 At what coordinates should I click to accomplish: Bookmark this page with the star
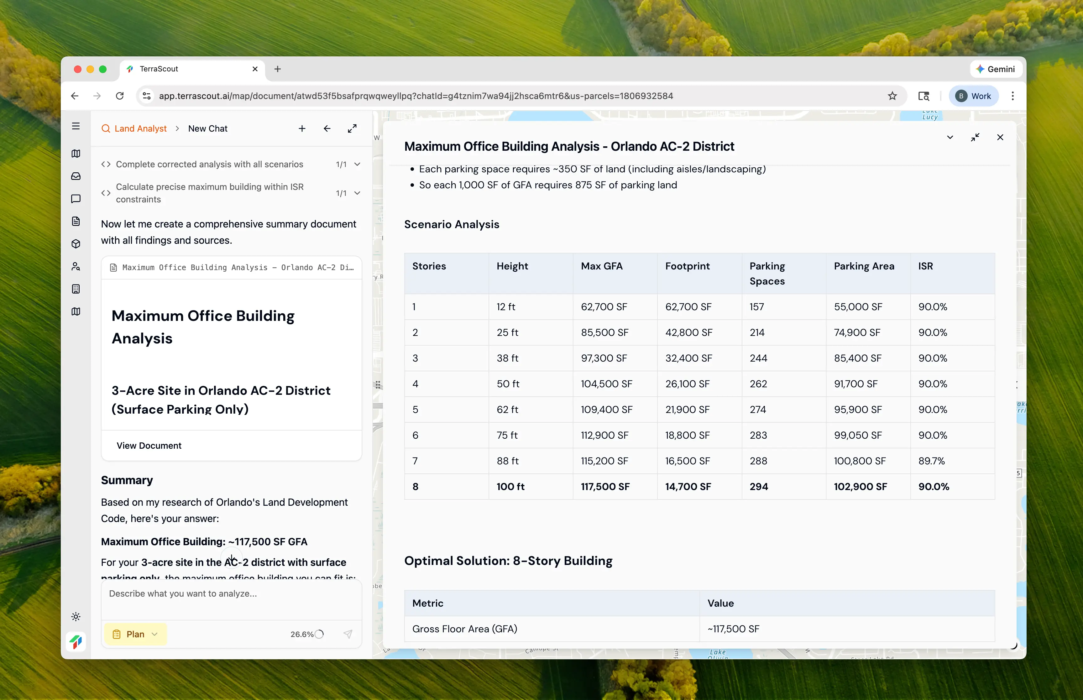click(892, 96)
